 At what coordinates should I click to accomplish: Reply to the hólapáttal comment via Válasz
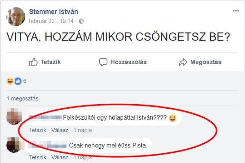60,130
